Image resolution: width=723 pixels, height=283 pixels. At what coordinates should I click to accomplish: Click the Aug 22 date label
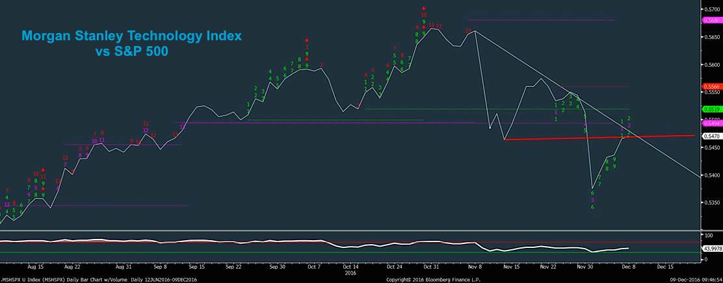pyautogui.click(x=72, y=266)
